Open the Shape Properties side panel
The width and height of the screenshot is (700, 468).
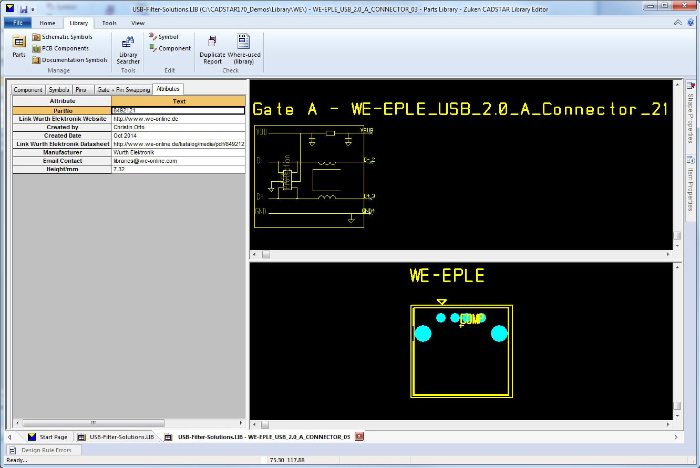[691, 112]
